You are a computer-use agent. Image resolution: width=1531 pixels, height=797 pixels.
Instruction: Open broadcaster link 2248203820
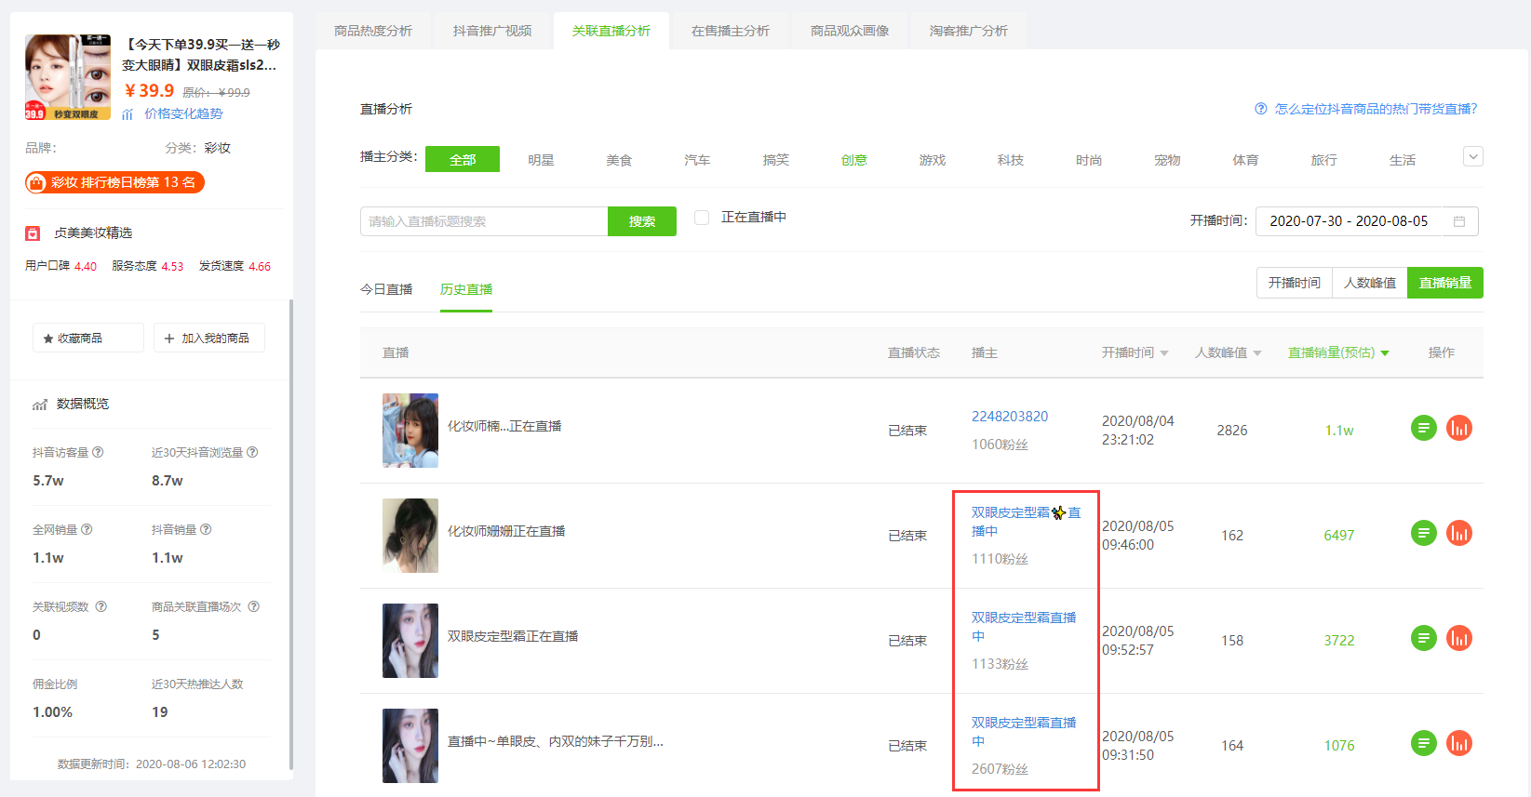(x=1010, y=416)
